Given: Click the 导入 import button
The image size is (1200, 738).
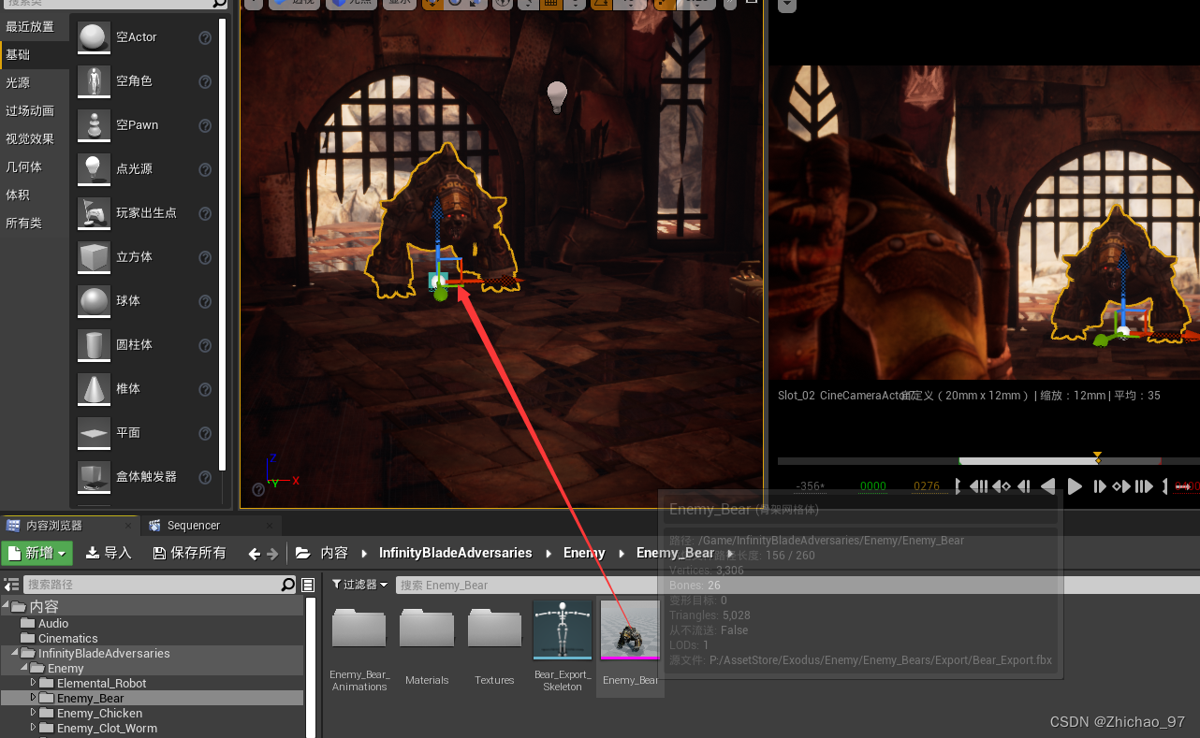Looking at the screenshot, I should pos(109,553).
